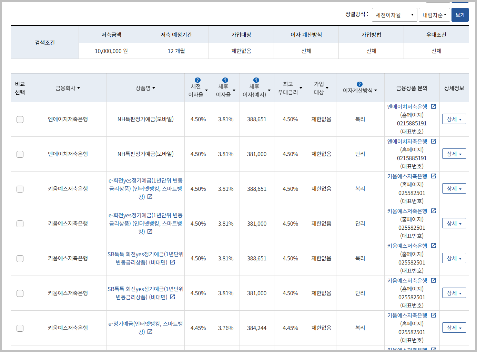Click the 보기 button next to sort options

460,15
